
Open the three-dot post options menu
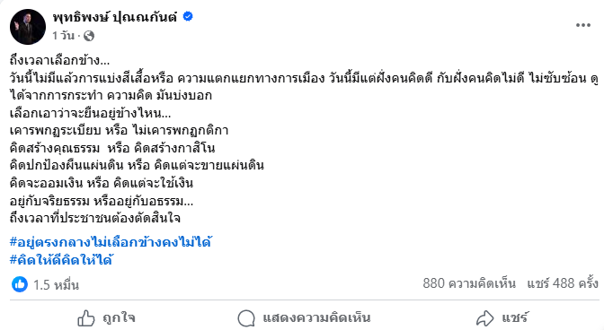[582, 25]
